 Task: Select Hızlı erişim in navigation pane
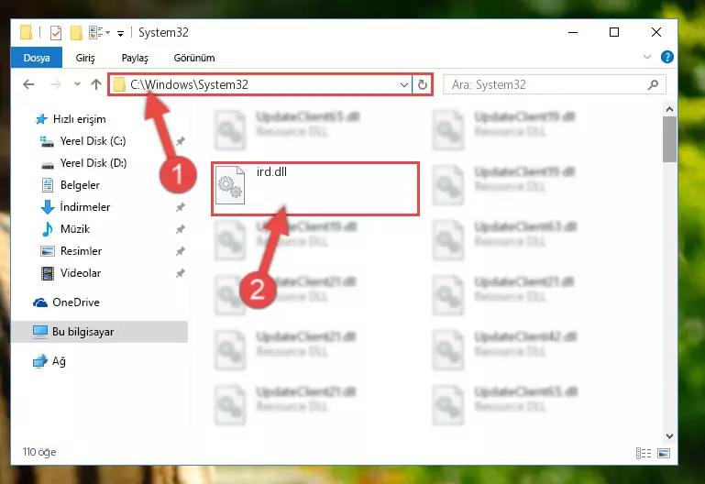click(79, 119)
